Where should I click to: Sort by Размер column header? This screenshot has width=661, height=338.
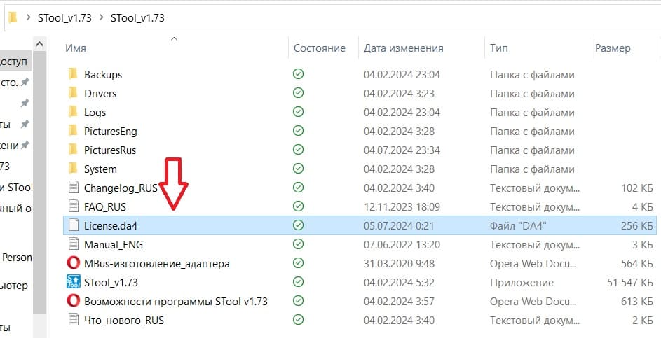(613, 48)
